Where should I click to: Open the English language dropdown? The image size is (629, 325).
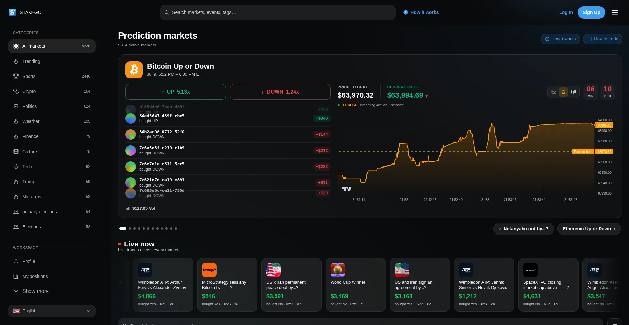tap(52, 311)
